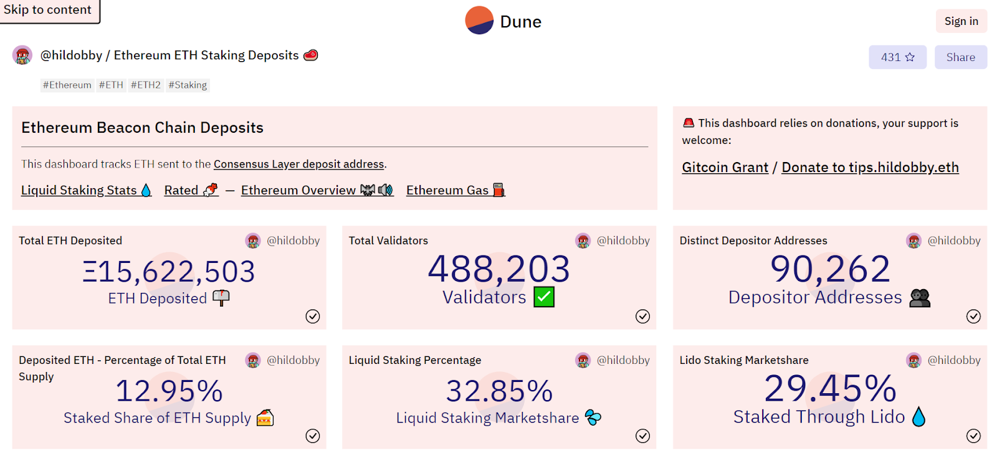The width and height of the screenshot is (997, 458).
Task: Open Ethereum Overview link
Action: 318,190
